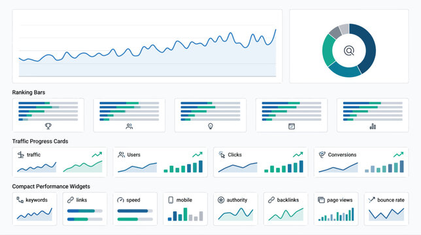Click the pages icon beside page views

coord(321,200)
